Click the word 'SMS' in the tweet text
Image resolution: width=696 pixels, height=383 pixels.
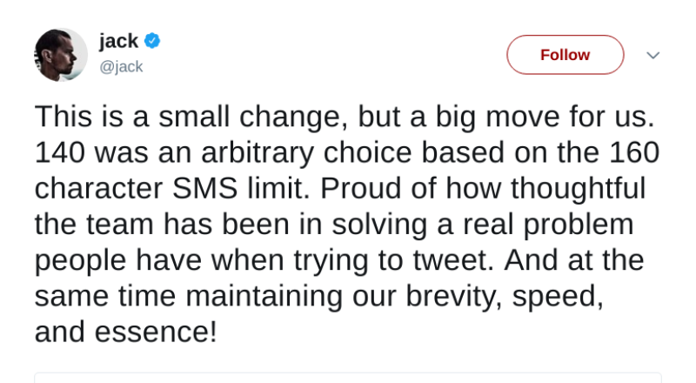coord(204,188)
